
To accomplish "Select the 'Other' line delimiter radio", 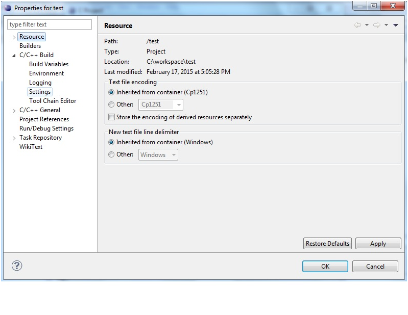I will [111, 154].
